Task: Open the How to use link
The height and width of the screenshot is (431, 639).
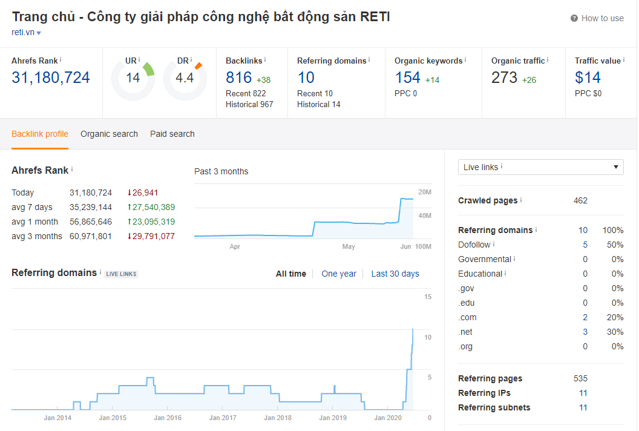Action: pyautogui.click(x=602, y=18)
